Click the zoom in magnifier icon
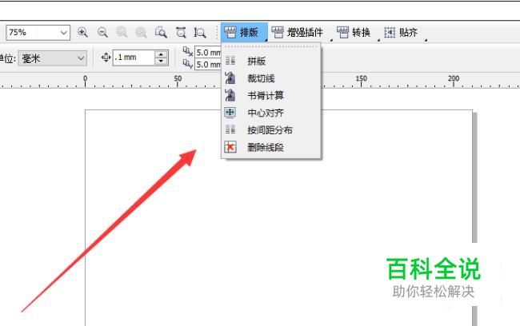Image resolution: width=520 pixels, height=326 pixels. click(82, 32)
